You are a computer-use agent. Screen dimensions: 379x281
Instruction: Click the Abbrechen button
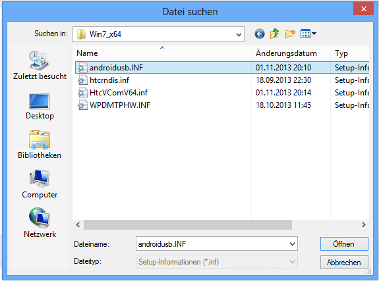344,263
